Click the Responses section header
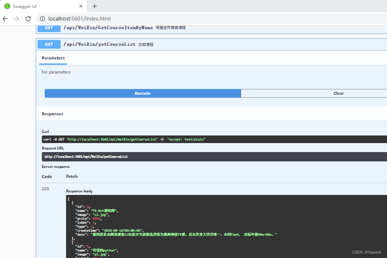387x258 pixels. point(52,114)
